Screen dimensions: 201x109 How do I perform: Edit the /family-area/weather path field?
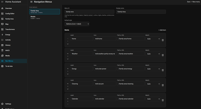pos(131,54)
